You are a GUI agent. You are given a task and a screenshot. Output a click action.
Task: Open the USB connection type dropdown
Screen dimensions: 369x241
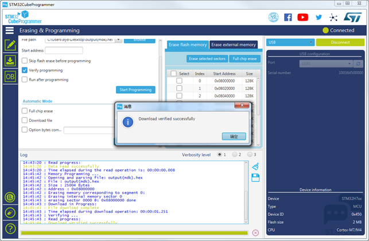[x=290, y=42]
